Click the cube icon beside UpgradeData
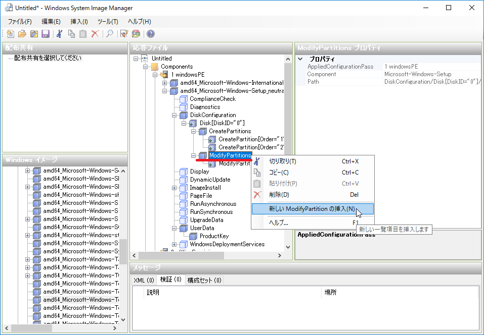Screen dimensions: 484x335 [184, 220]
